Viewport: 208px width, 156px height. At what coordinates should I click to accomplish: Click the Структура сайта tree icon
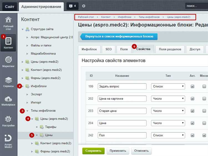(27, 29)
